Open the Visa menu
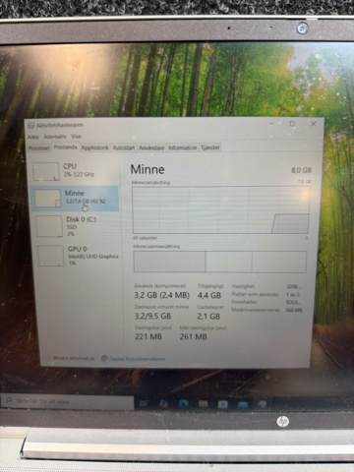Screen dimensions: 354x472 pos(76,136)
